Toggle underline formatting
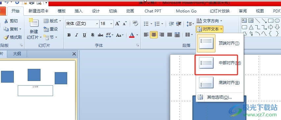This screenshot has height=120, width=281. coord(84,35)
